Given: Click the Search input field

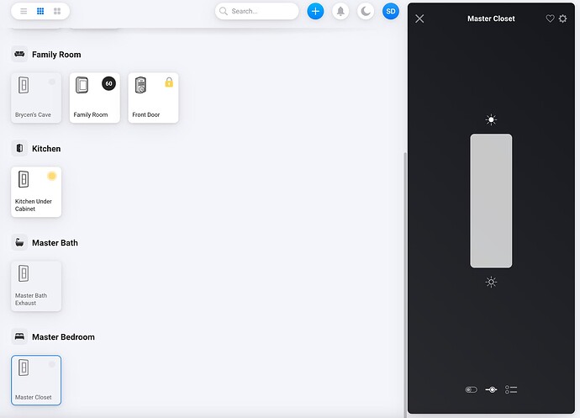Looking at the screenshot, I should [256, 11].
